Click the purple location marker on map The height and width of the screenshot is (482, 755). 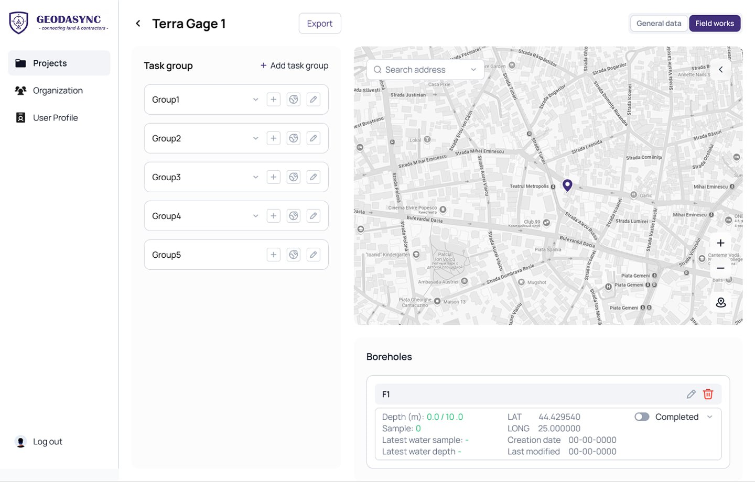(x=567, y=185)
